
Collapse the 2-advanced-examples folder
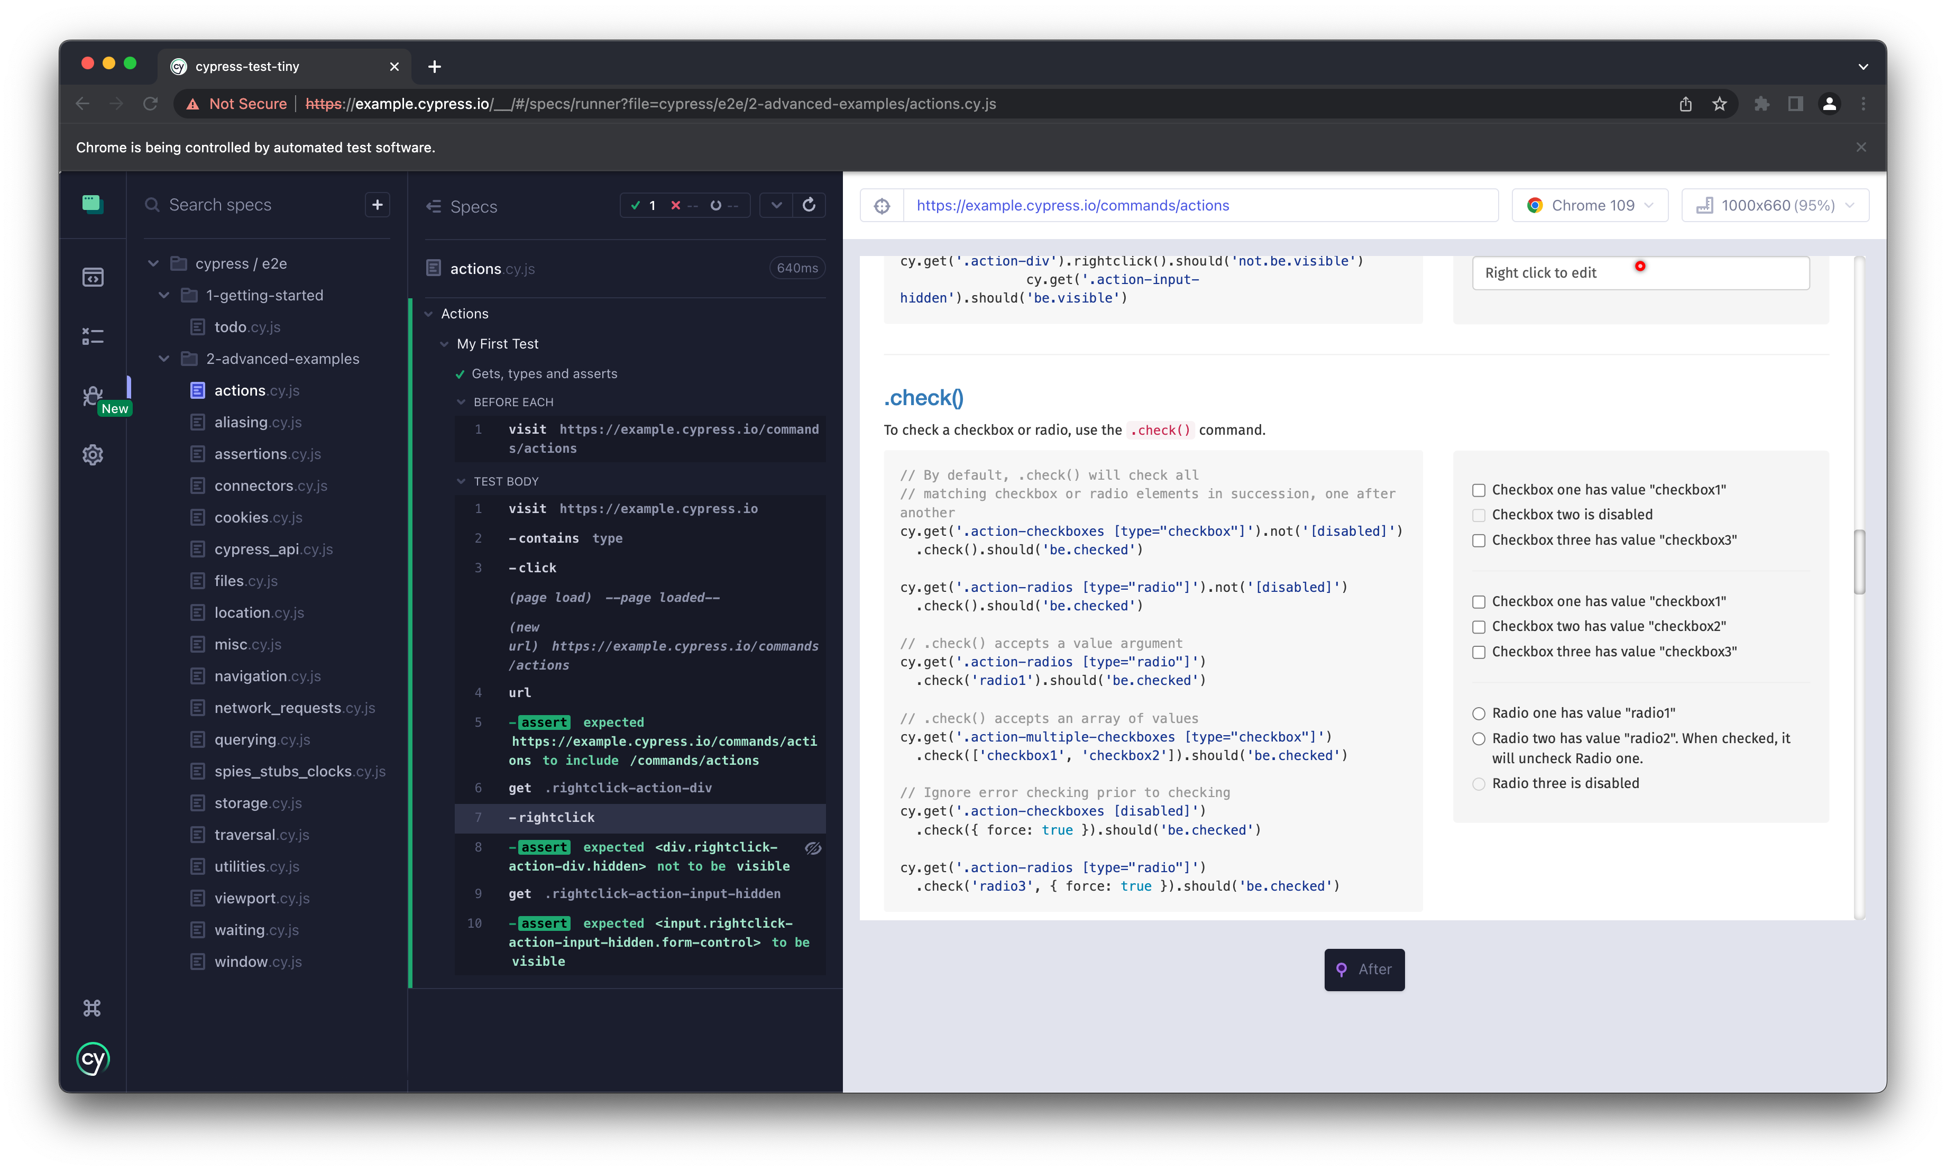coord(164,359)
